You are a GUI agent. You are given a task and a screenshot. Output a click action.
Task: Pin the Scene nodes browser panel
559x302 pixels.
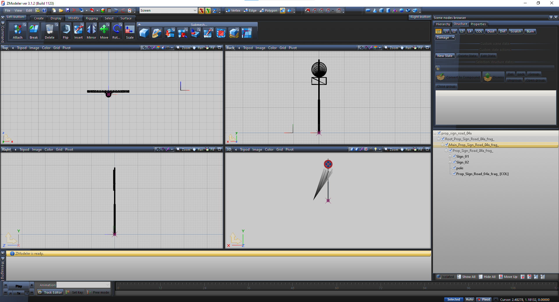pos(551,17)
